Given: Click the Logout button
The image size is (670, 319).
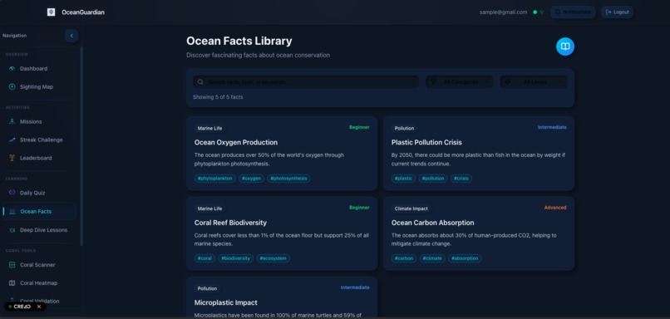Looking at the screenshot, I should pos(617,12).
